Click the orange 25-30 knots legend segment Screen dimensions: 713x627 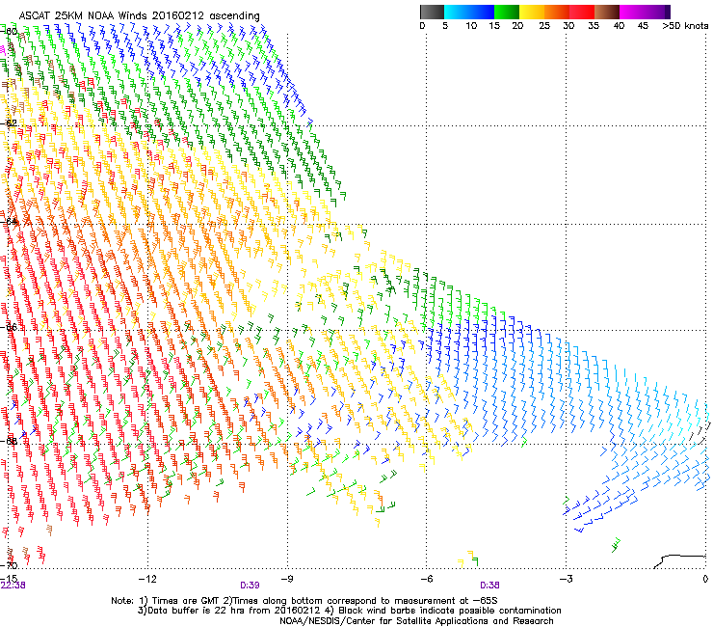pyautogui.click(x=557, y=12)
